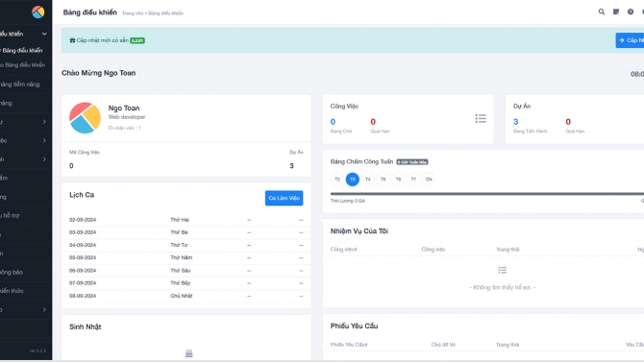This screenshot has width=644, height=362.
Task: Click the birthday cake icon under Sinh Nhật
Action: [189, 353]
